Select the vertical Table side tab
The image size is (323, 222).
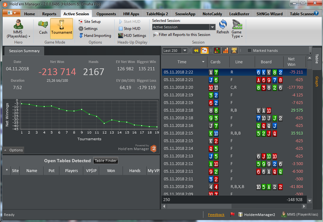pyautogui.click(x=317, y=59)
